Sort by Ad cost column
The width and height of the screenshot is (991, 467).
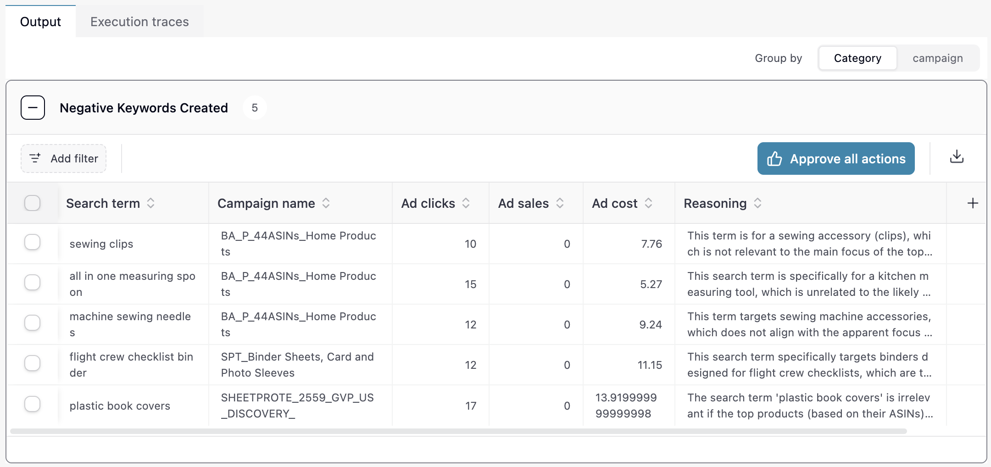tap(648, 203)
